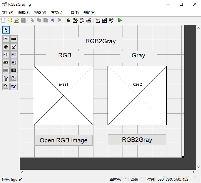This screenshot has height=183, width=201.
Task: Open the 文件(F) menu
Action: pyautogui.click(x=8, y=13)
